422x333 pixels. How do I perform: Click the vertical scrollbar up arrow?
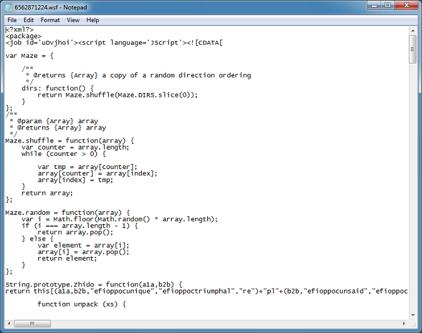click(x=413, y=30)
